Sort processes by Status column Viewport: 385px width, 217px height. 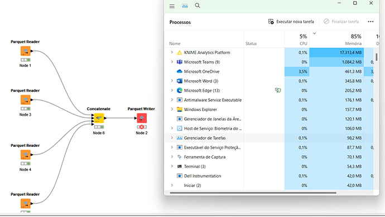click(x=251, y=43)
